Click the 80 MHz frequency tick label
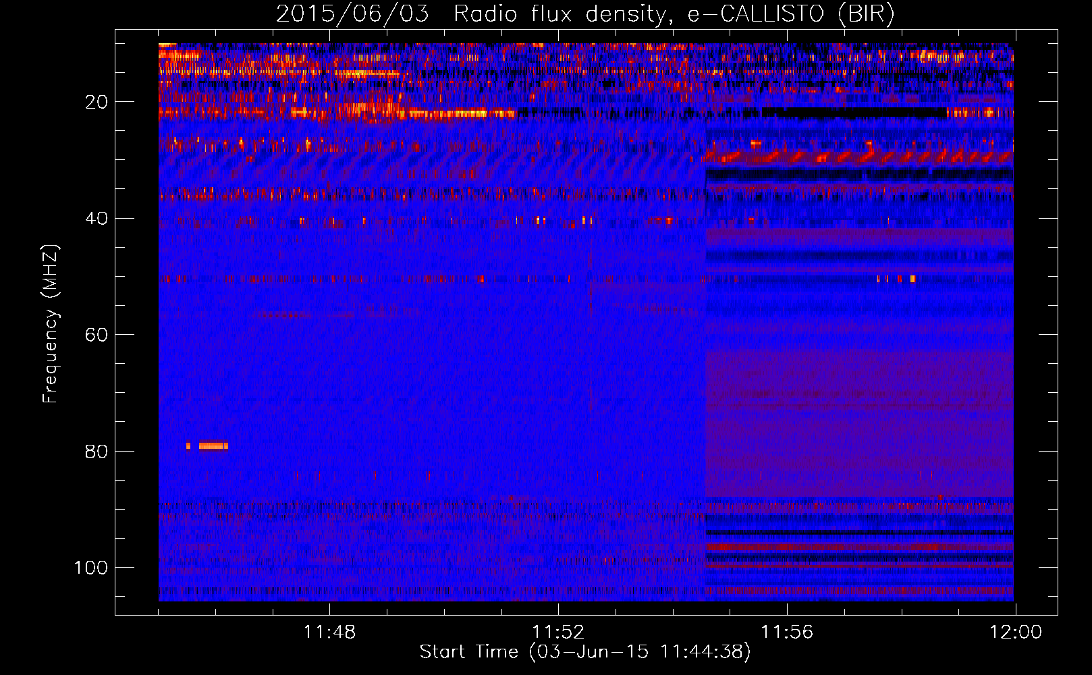This screenshot has height=675, width=1092. click(x=97, y=451)
